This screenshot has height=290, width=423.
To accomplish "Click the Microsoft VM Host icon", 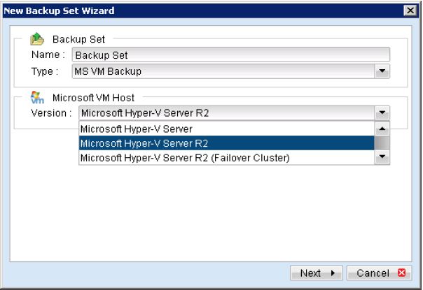I will point(37,97).
